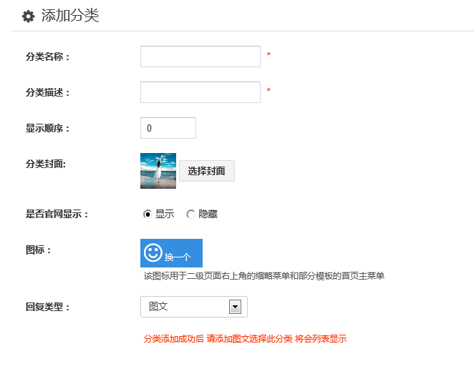The image size is (474, 369).
Task: Click the 添加分类 page heading
Action: [x=70, y=16]
